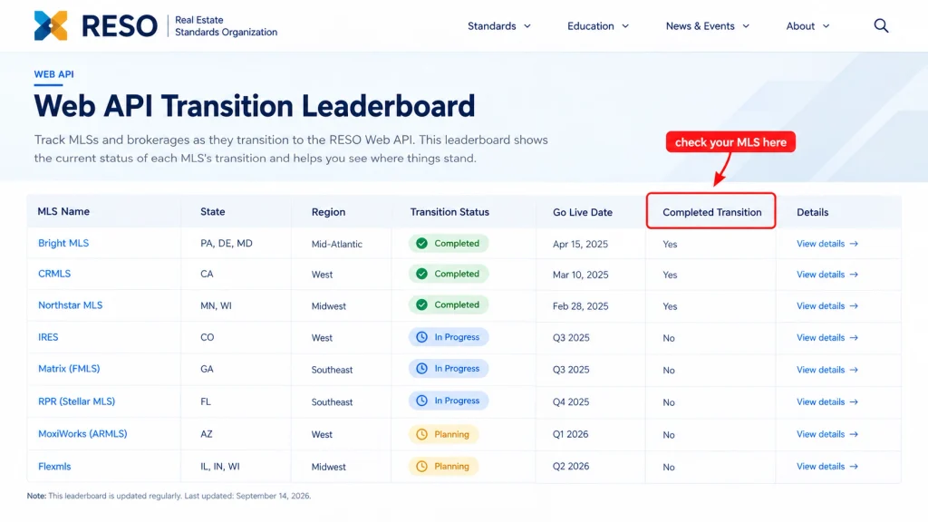The image size is (928, 522).
Task: Click the PA, DE, MD state cell
Action: [226, 243]
